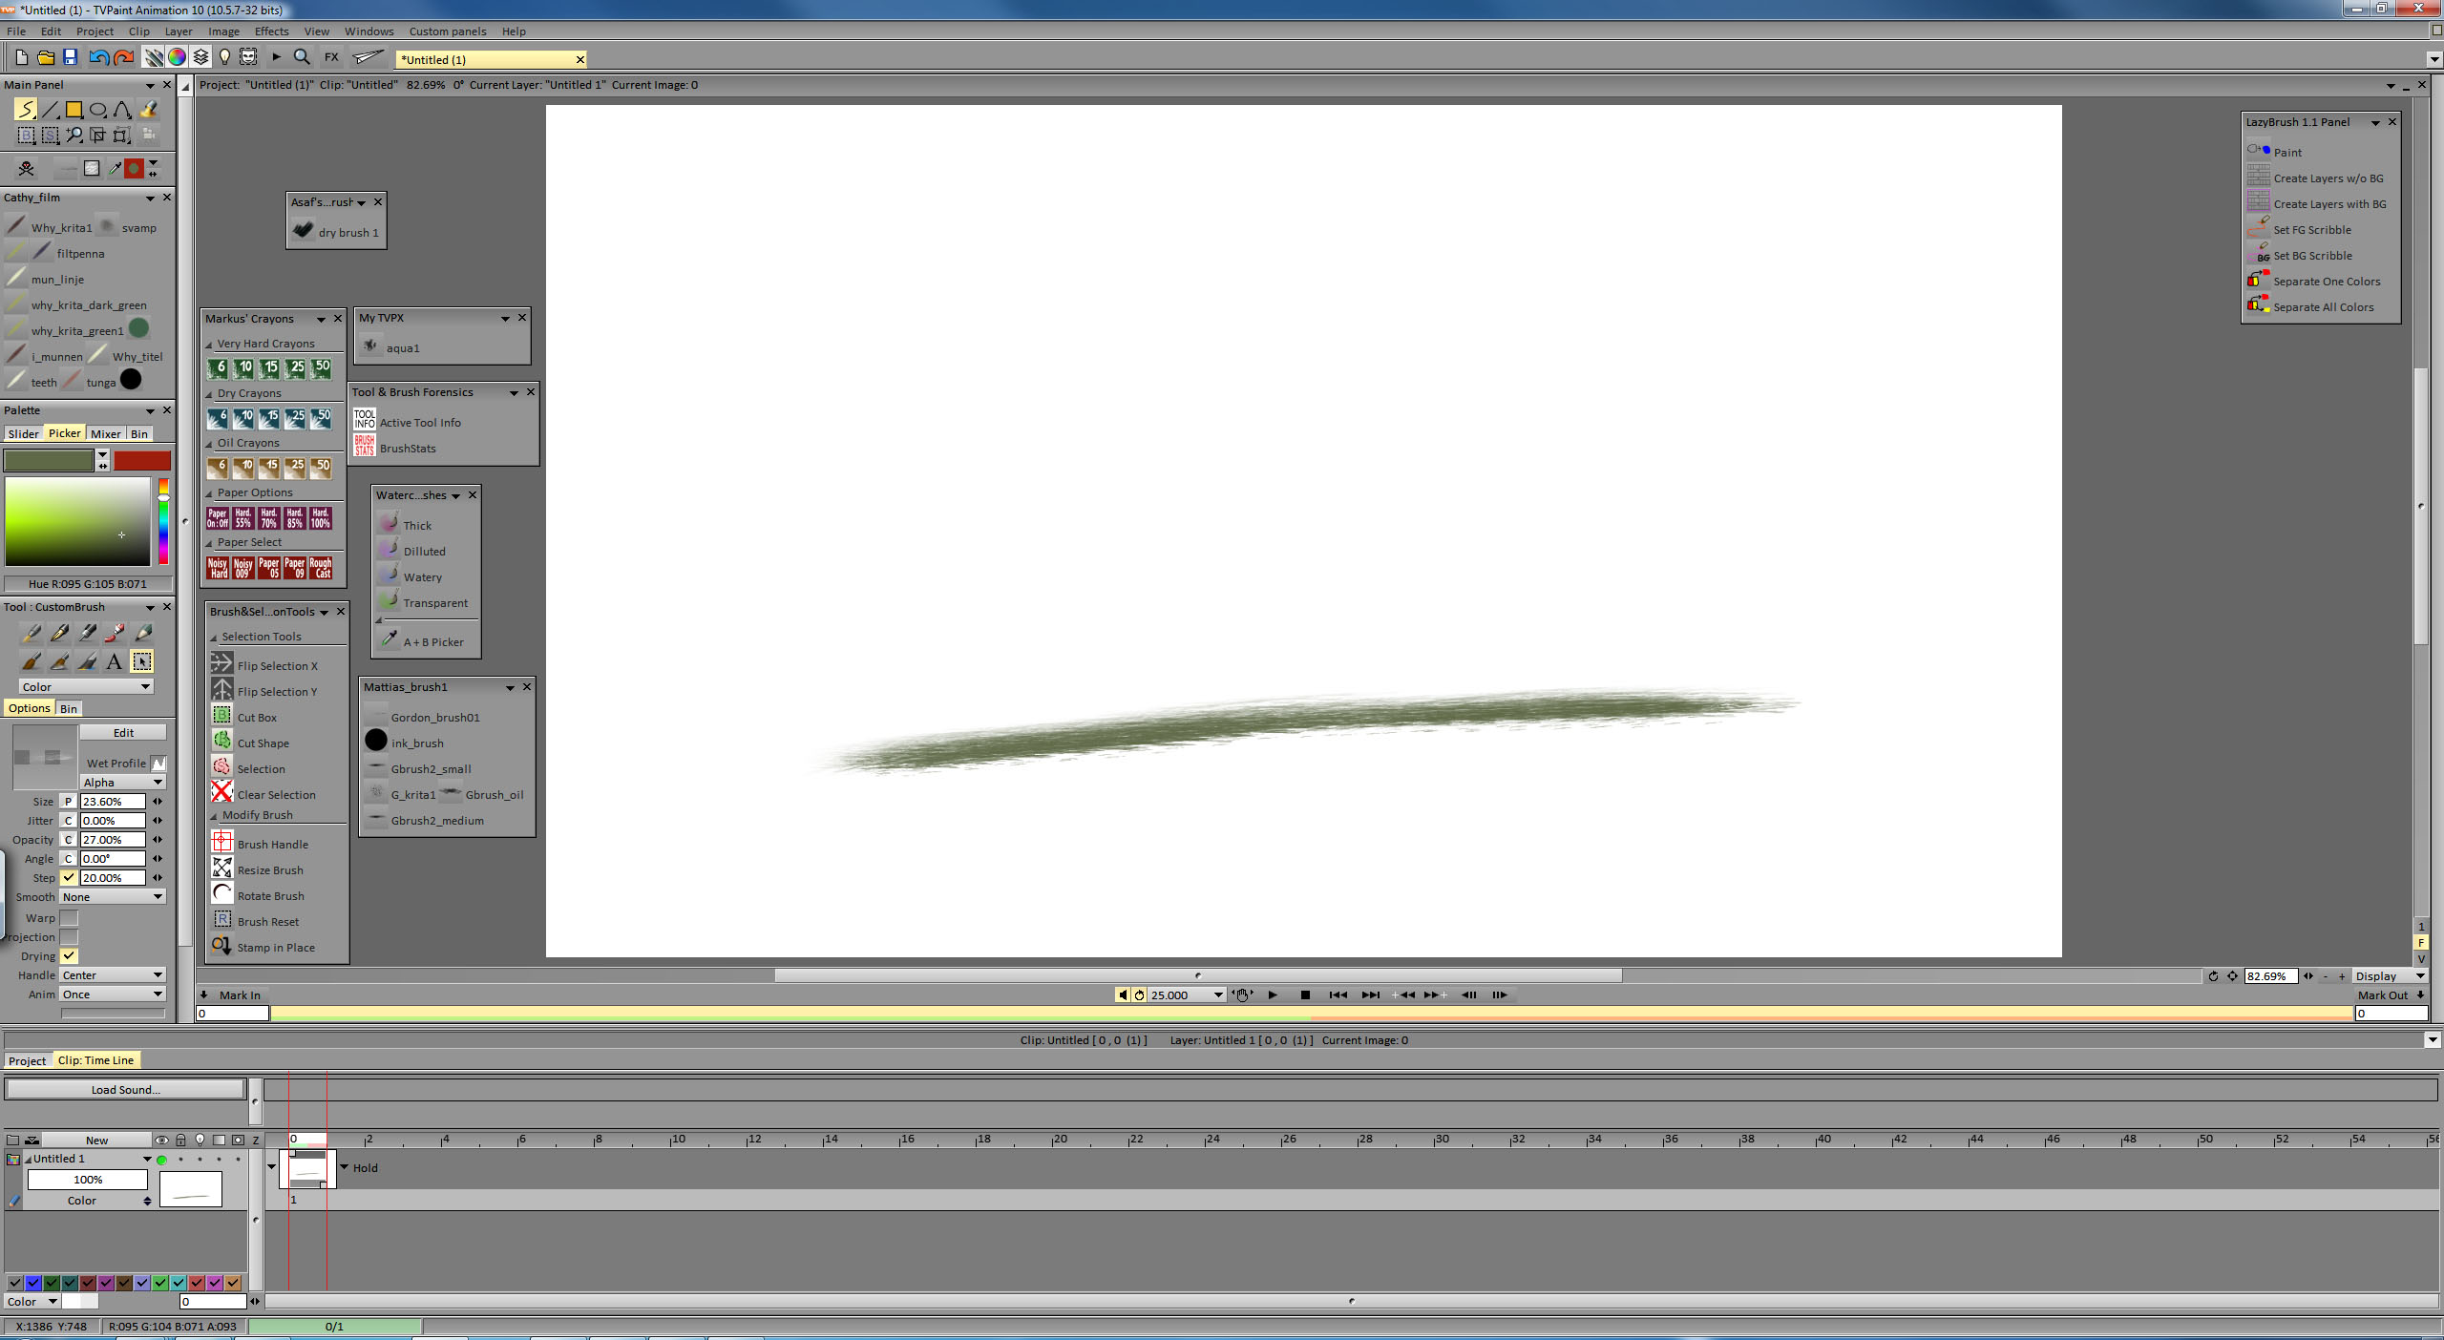This screenshot has width=2444, height=1340.
Task: Open a project with folder icon
Action: coord(45,57)
